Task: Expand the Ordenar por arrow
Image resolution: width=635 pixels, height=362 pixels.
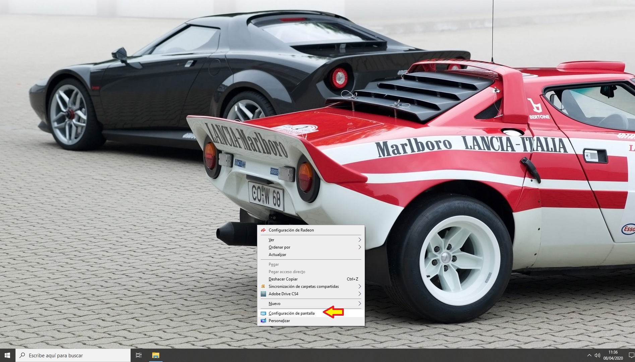Action: (x=360, y=247)
